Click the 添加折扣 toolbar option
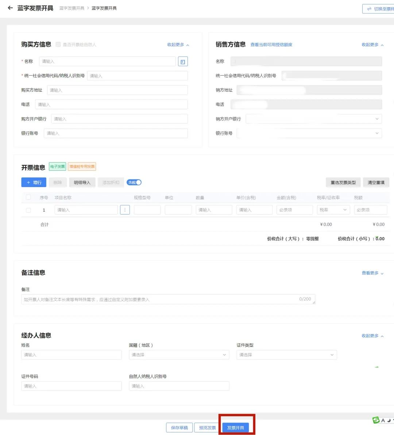 point(111,182)
